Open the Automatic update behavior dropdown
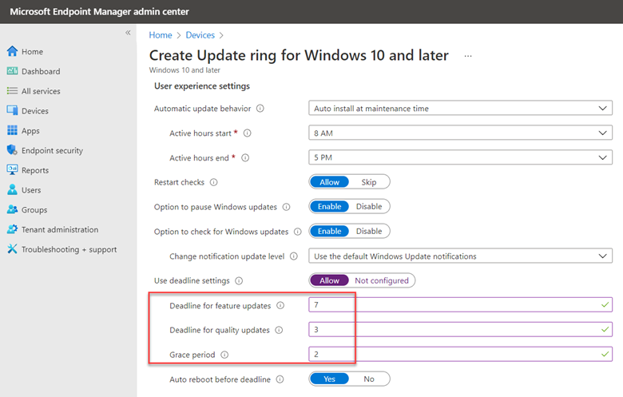Screen dimensions: 623x397 460,108
